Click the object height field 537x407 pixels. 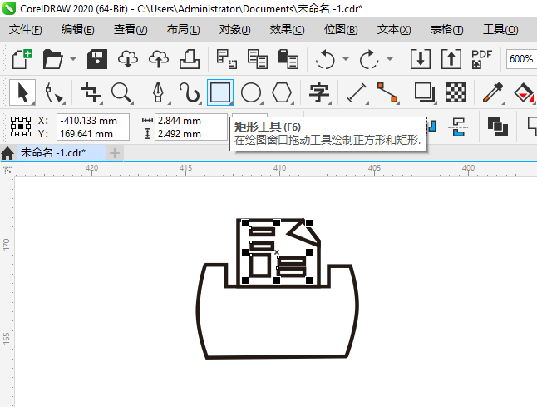point(190,134)
